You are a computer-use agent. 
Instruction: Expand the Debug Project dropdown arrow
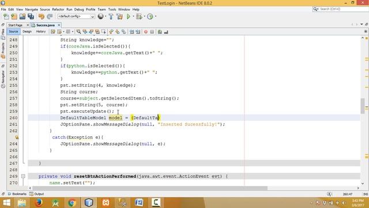(x=144, y=17)
